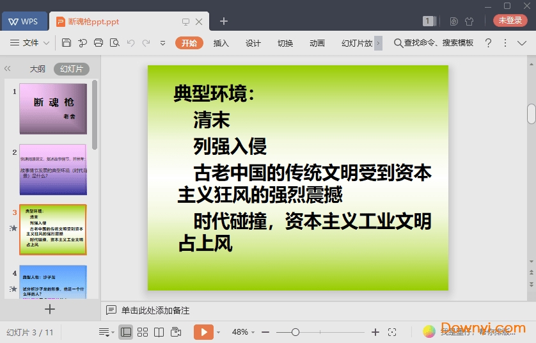Open quick access toolbar customize dropdown

[162, 43]
